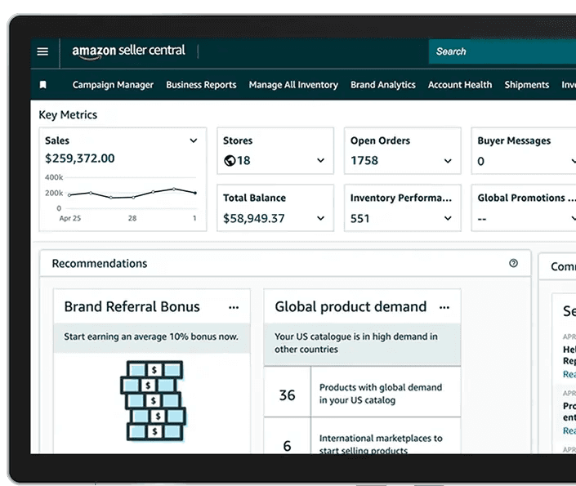Open the Global product demand card title
The image size is (576, 486).
point(351,307)
